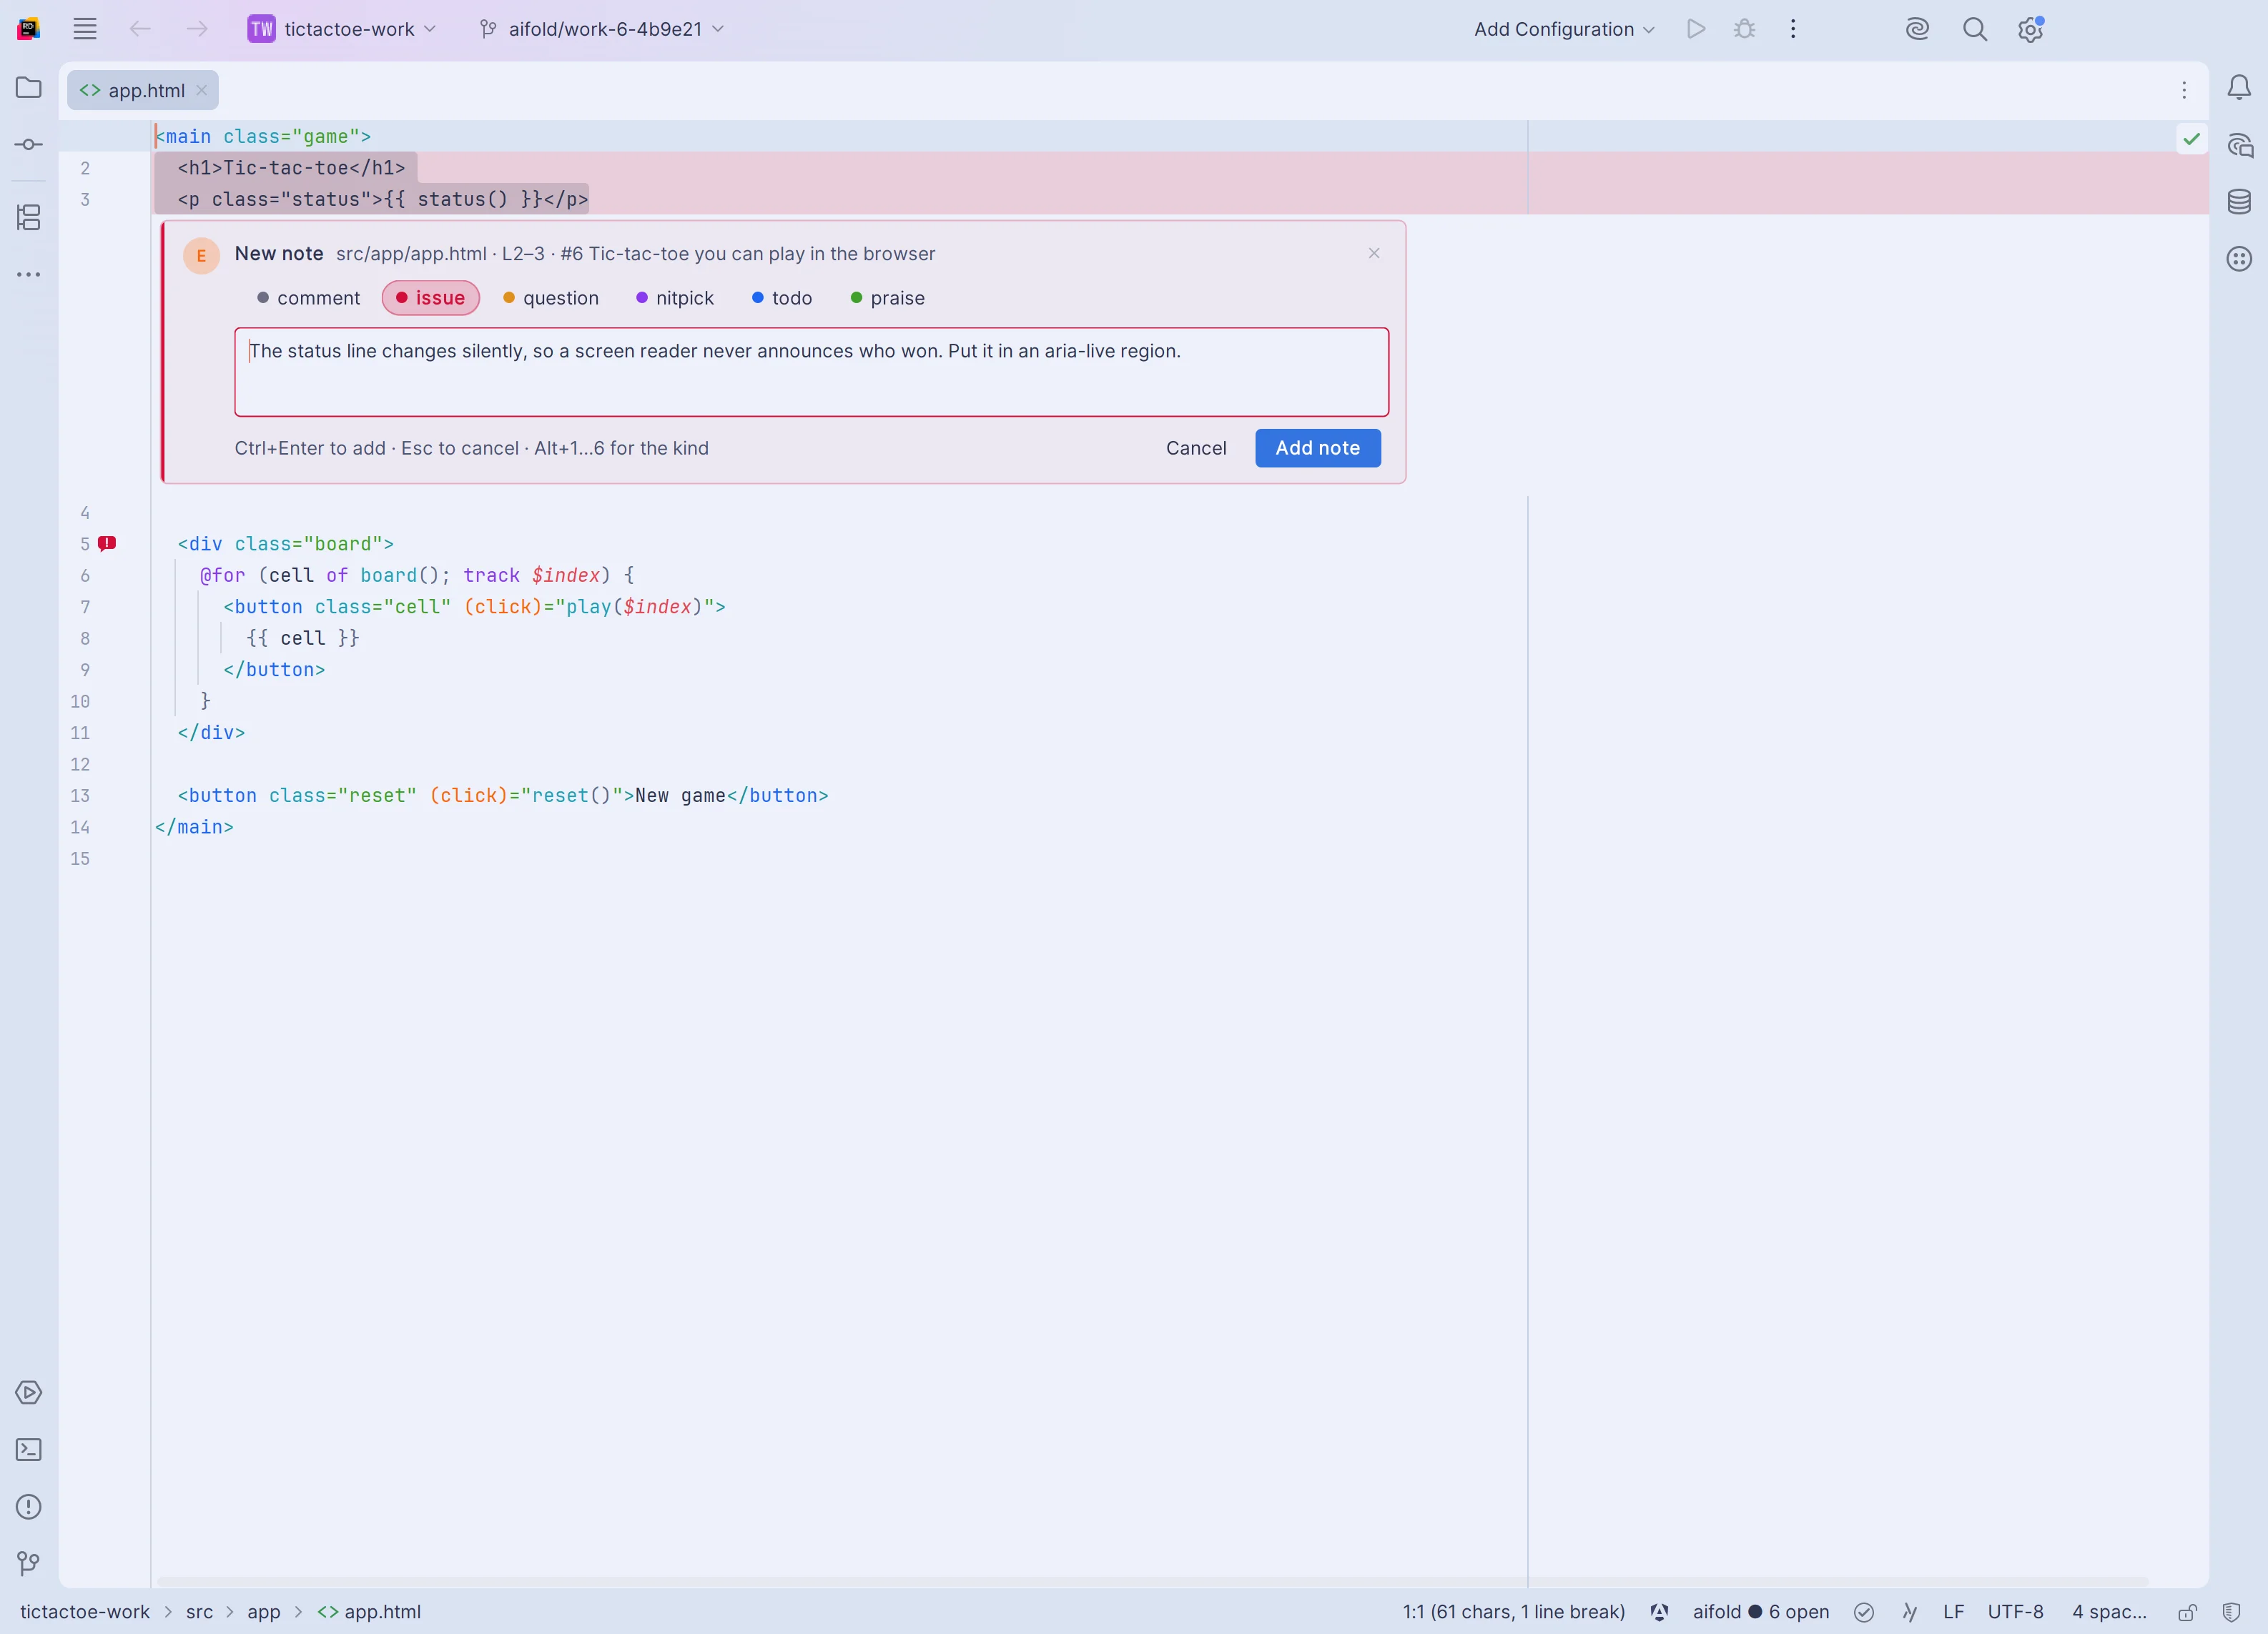Select the issue note kind

coord(430,298)
